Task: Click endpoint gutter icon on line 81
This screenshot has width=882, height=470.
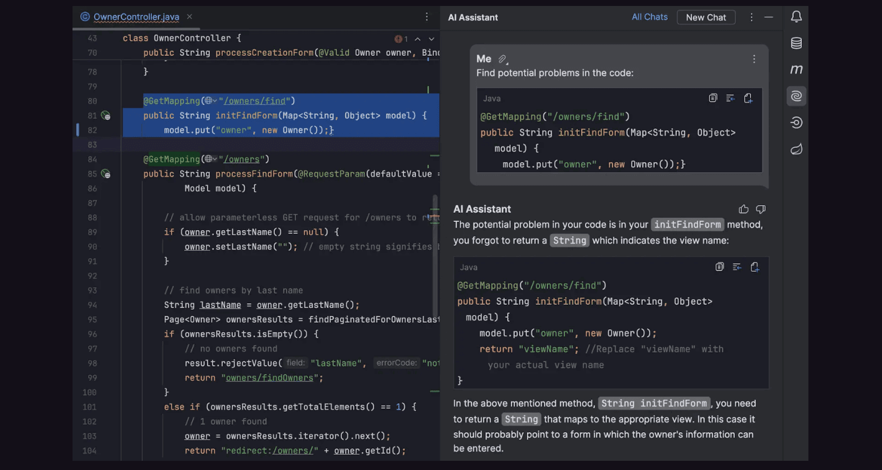Action: [106, 116]
